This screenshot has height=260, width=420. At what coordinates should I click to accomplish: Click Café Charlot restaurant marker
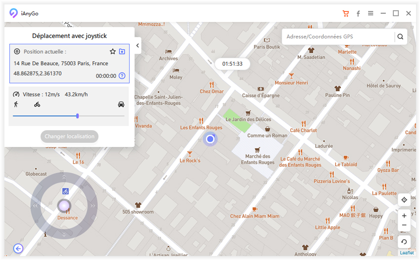(303, 123)
